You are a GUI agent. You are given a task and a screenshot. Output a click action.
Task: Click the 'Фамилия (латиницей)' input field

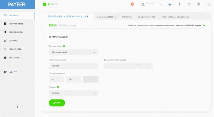click(128, 66)
